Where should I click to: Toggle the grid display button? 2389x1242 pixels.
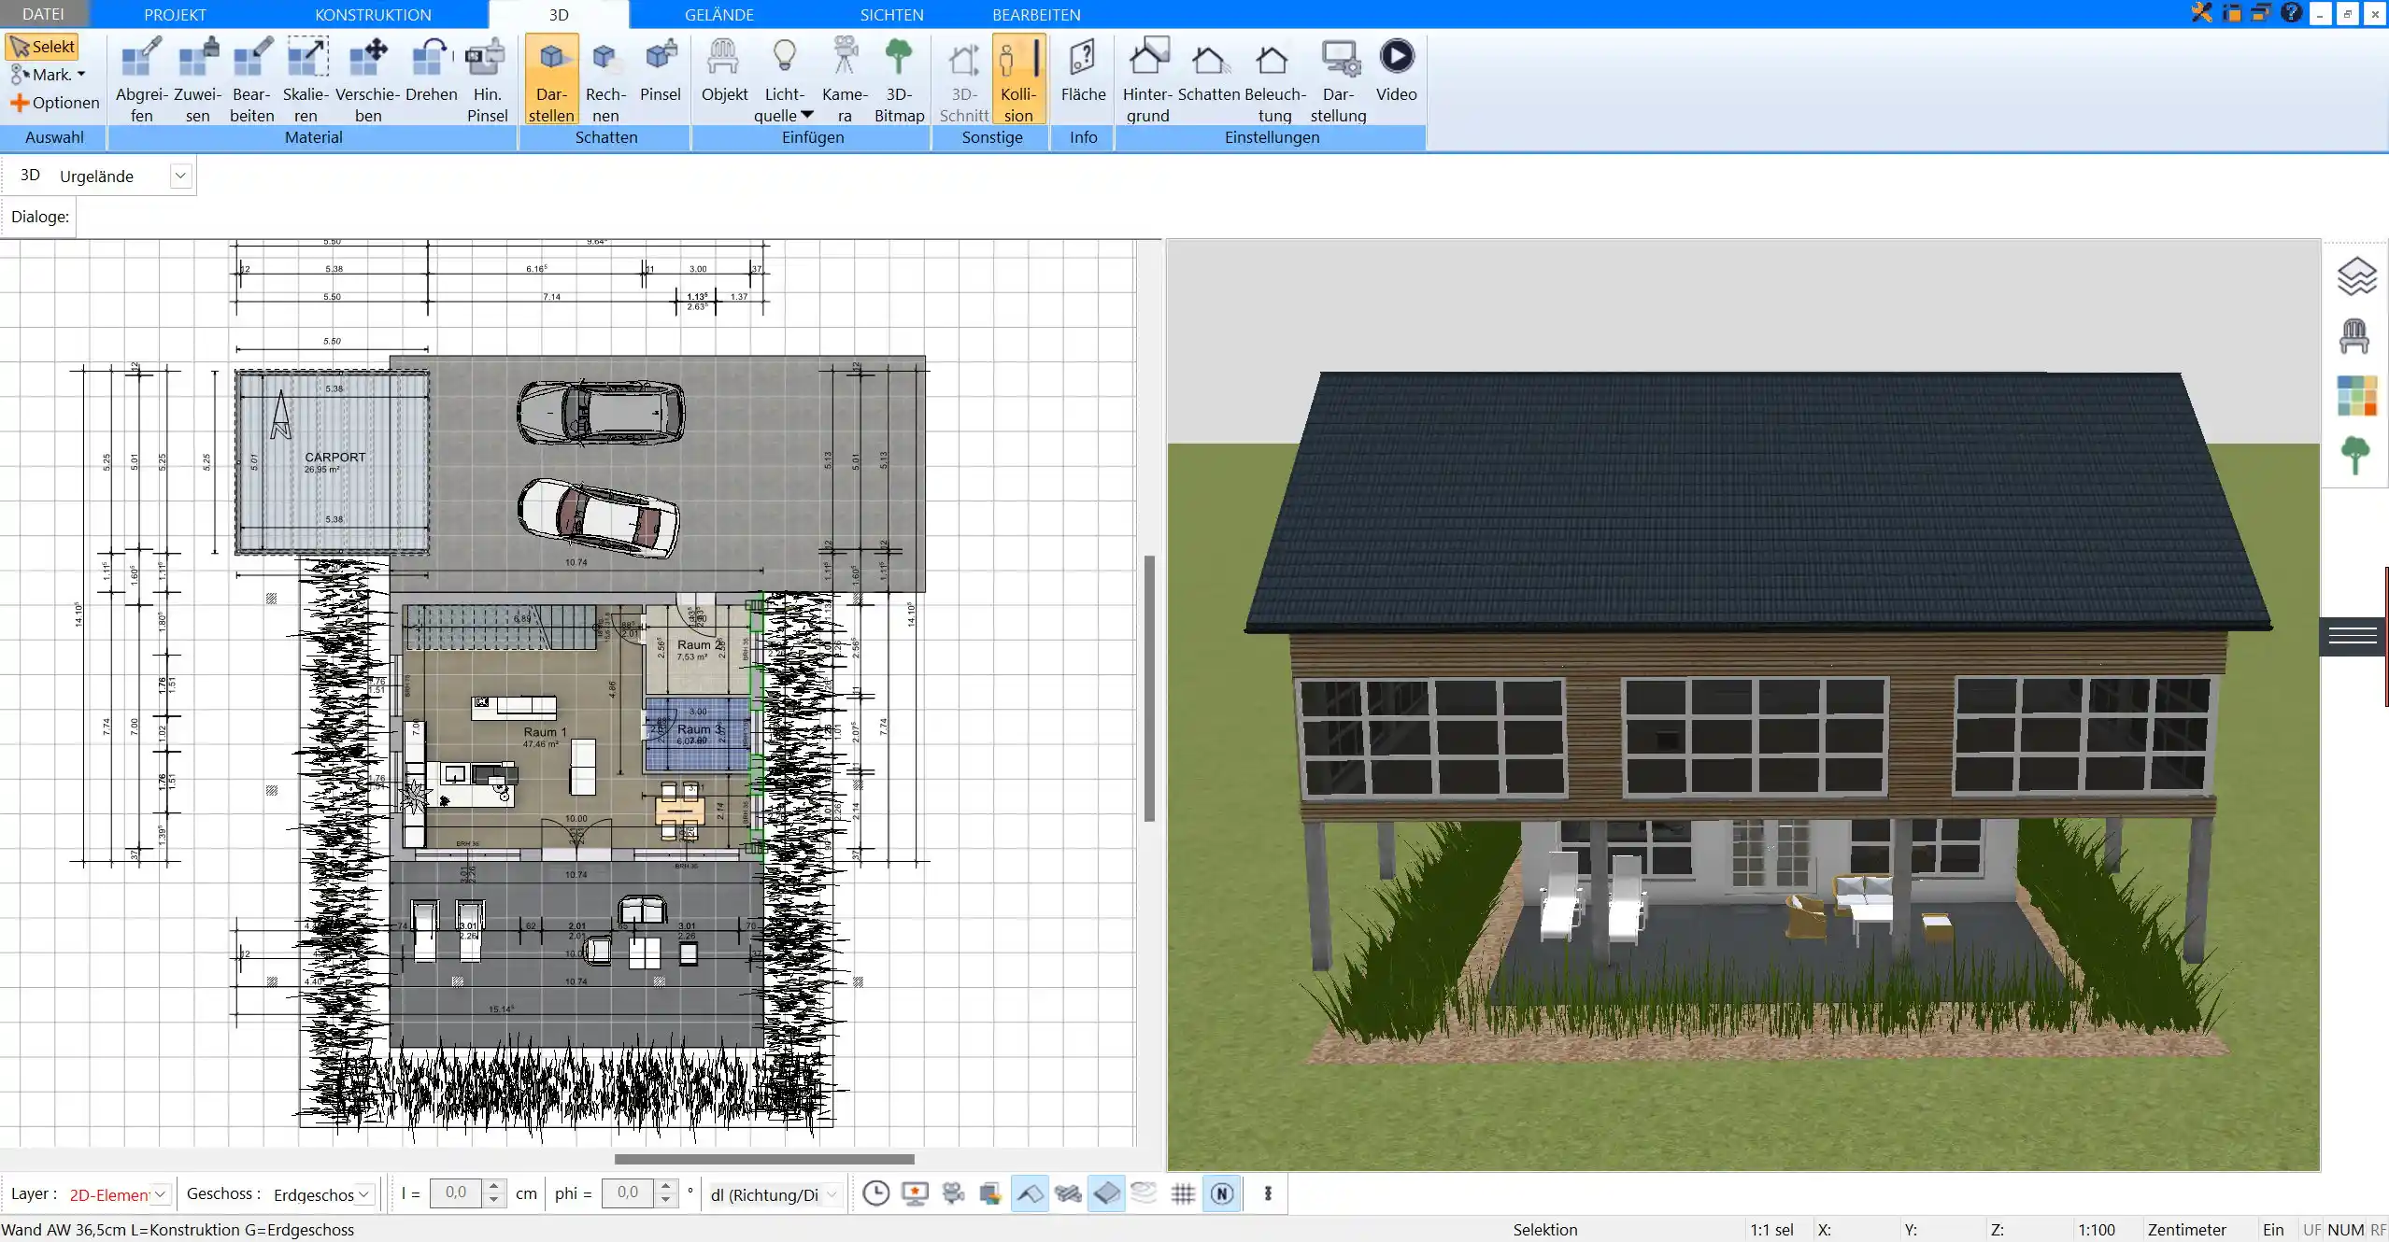pyautogui.click(x=1183, y=1193)
